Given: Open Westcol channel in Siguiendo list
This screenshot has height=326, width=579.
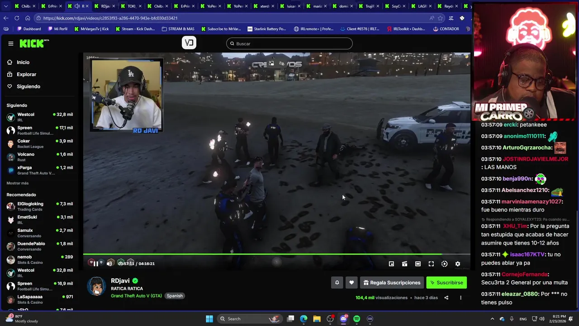Looking at the screenshot, I should point(40,117).
